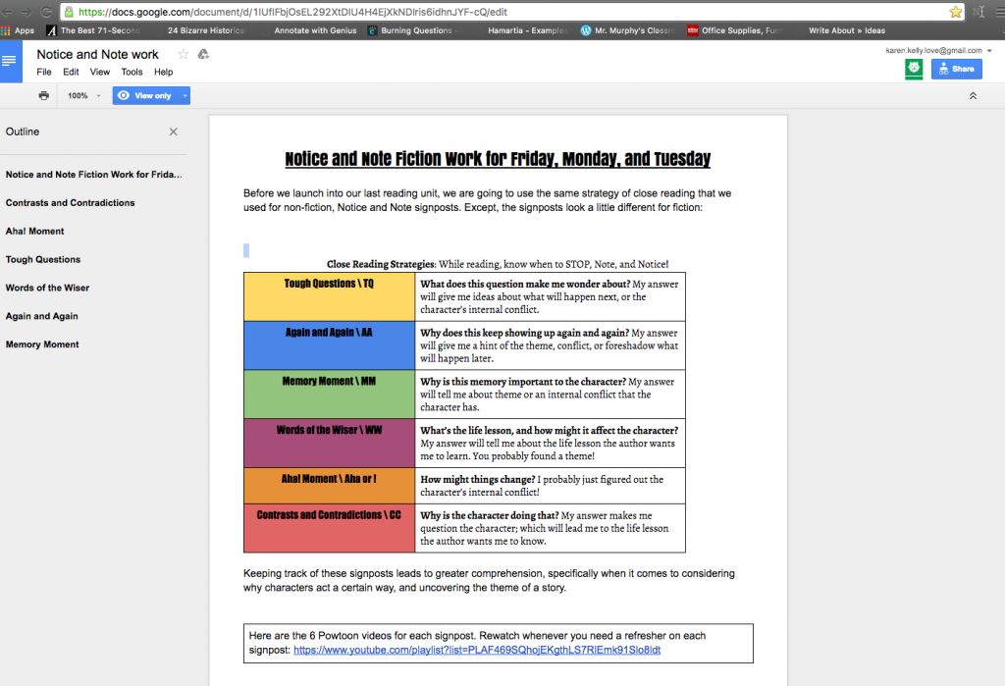Open the Office Supplies bookmark
The height and width of the screenshot is (686, 1005).
pos(734,30)
